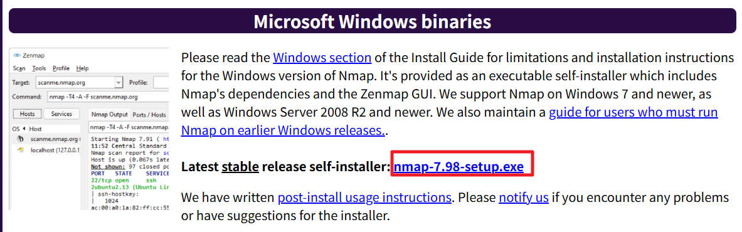The image size is (742, 232).
Task: Expand the Target dropdown arrow
Action: pyautogui.click(x=119, y=82)
